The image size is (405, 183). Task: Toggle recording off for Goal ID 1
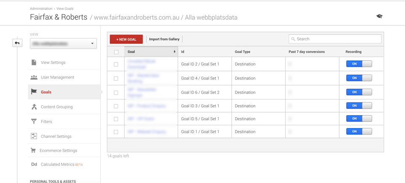pyautogui.click(x=359, y=132)
